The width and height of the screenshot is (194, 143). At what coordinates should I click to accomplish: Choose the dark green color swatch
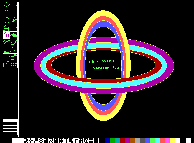(x=113, y=141)
